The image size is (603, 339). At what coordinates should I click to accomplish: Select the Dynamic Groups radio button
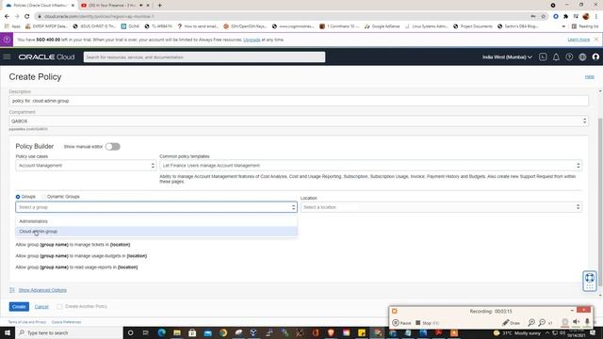click(x=43, y=197)
